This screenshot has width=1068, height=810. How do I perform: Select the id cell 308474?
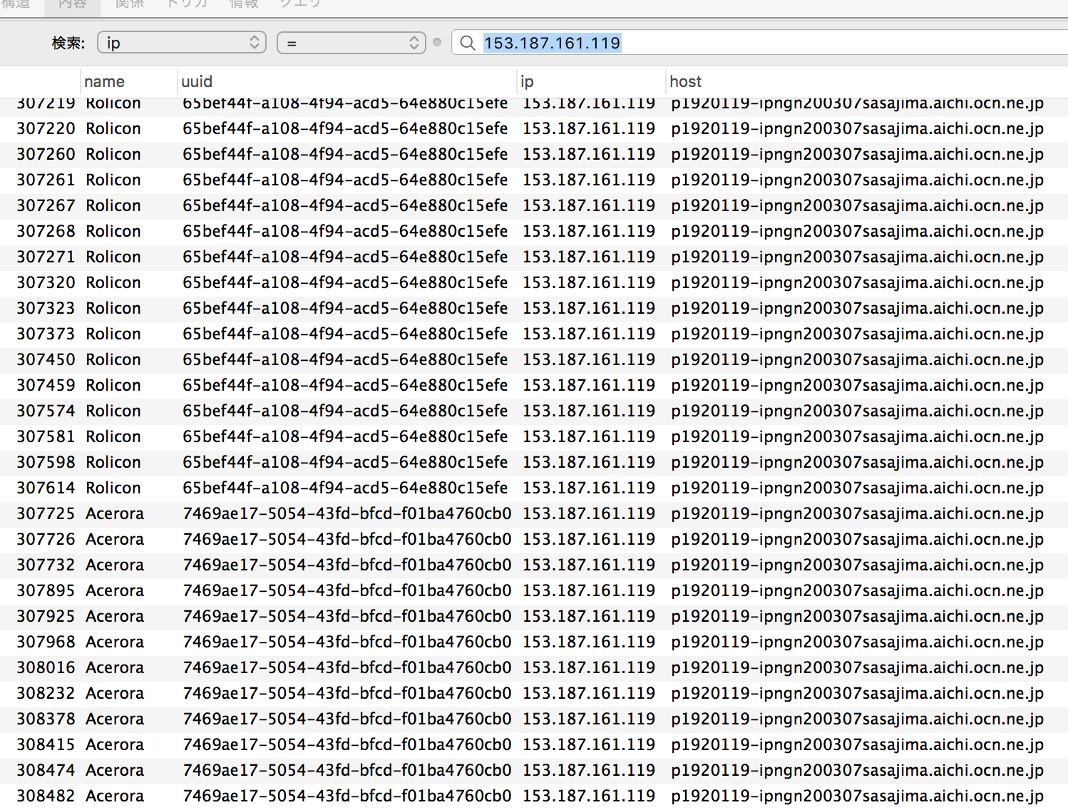point(46,770)
